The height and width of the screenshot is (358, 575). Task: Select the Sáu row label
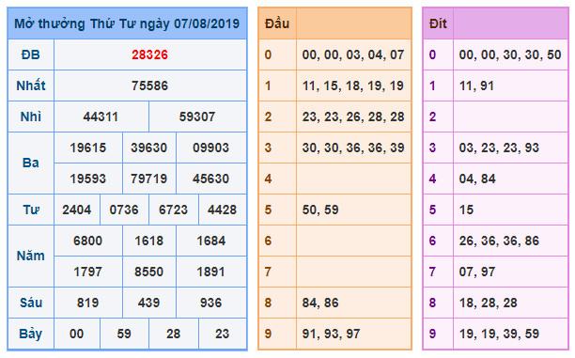point(31,303)
